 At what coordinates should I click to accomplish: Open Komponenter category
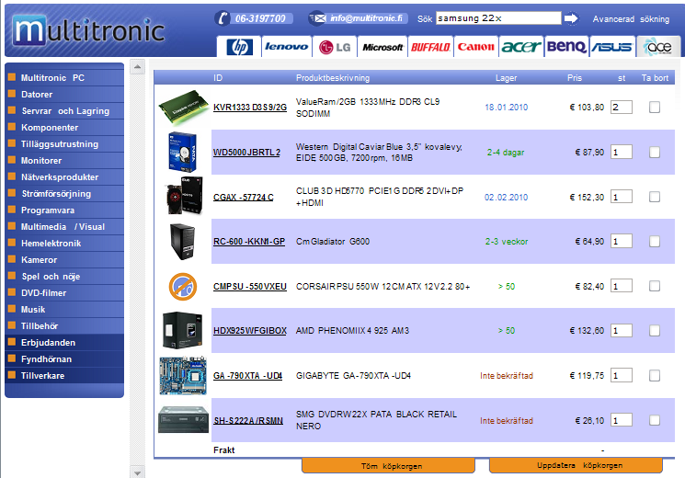[64, 128]
